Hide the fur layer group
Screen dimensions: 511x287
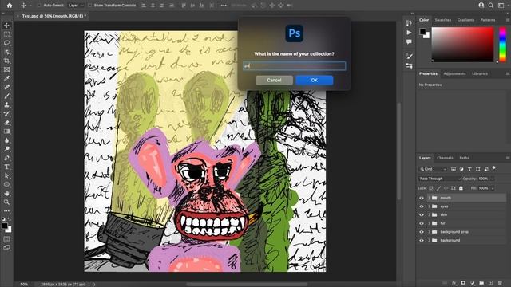[x=422, y=223]
